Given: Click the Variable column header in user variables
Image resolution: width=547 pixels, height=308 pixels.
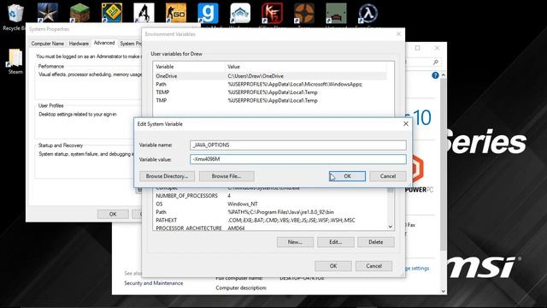Looking at the screenshot, I should 188,67.
